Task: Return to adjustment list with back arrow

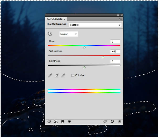Action: click(x=49, y=122)
